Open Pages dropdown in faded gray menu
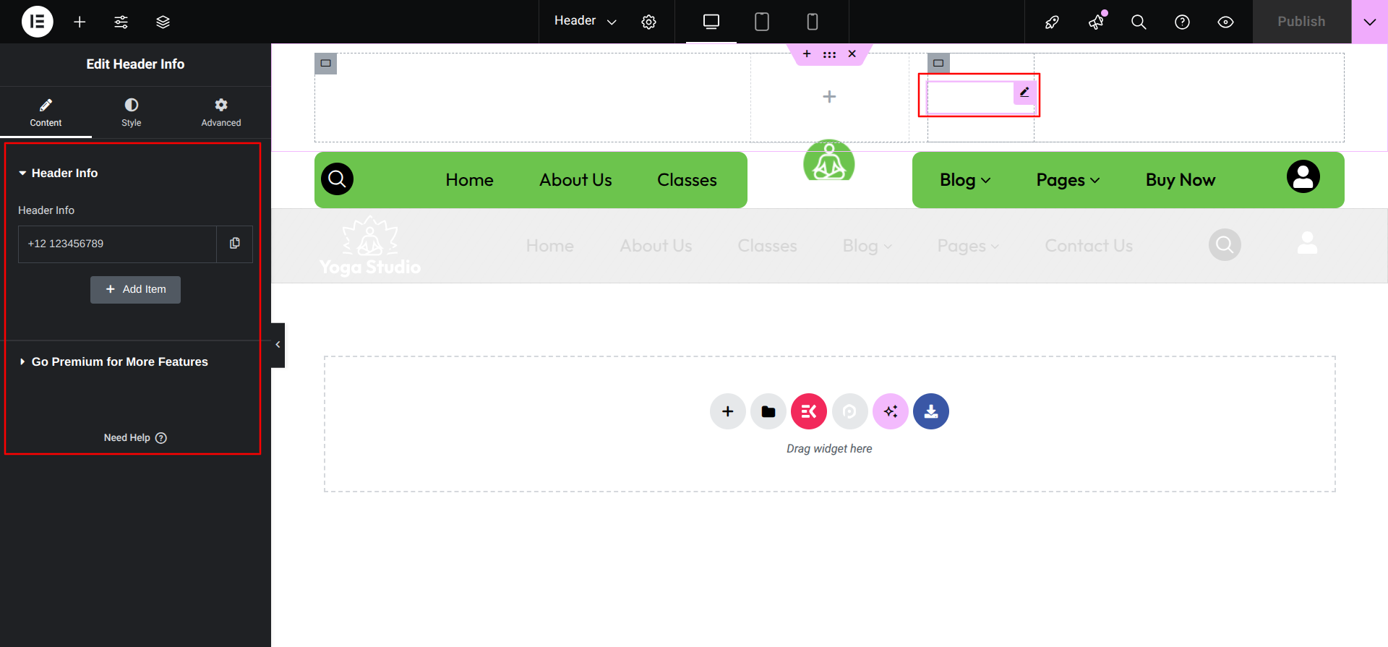Viewport: 1388px width, 647px height. click(969, 246)
